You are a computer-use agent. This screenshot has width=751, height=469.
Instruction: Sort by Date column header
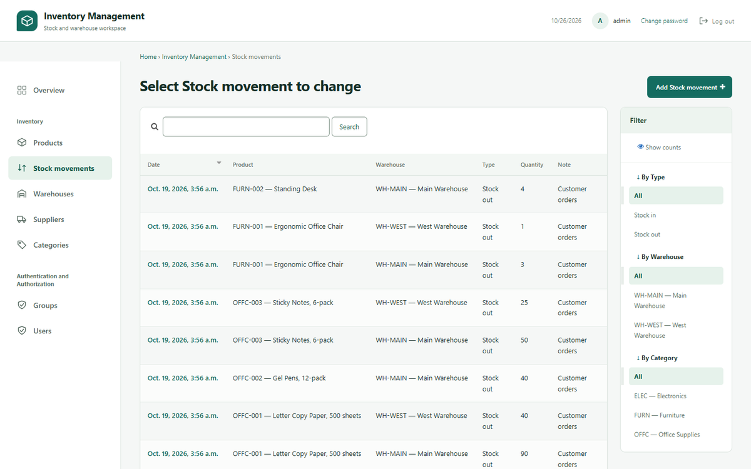(153, 164)
